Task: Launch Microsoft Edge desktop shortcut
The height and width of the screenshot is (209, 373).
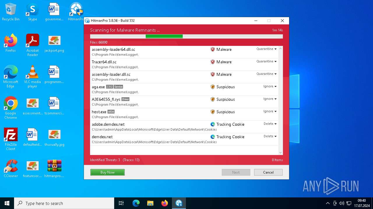Action: point(11,77)
